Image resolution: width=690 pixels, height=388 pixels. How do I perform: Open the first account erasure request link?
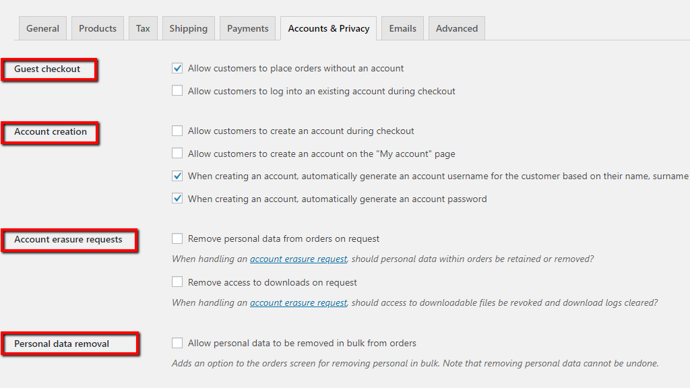pos(299,259)
